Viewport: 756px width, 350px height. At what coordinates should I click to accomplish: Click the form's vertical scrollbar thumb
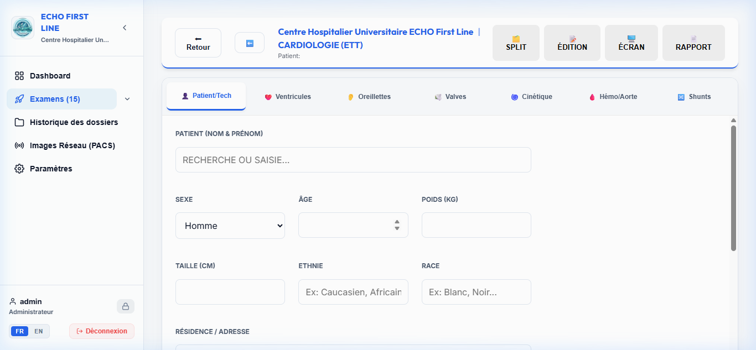click(733, 188)
